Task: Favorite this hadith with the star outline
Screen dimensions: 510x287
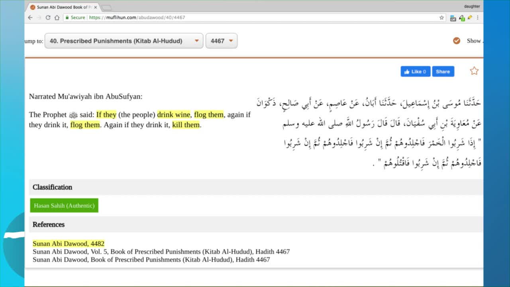Action: pyautogui.click(x=474, y=71)
